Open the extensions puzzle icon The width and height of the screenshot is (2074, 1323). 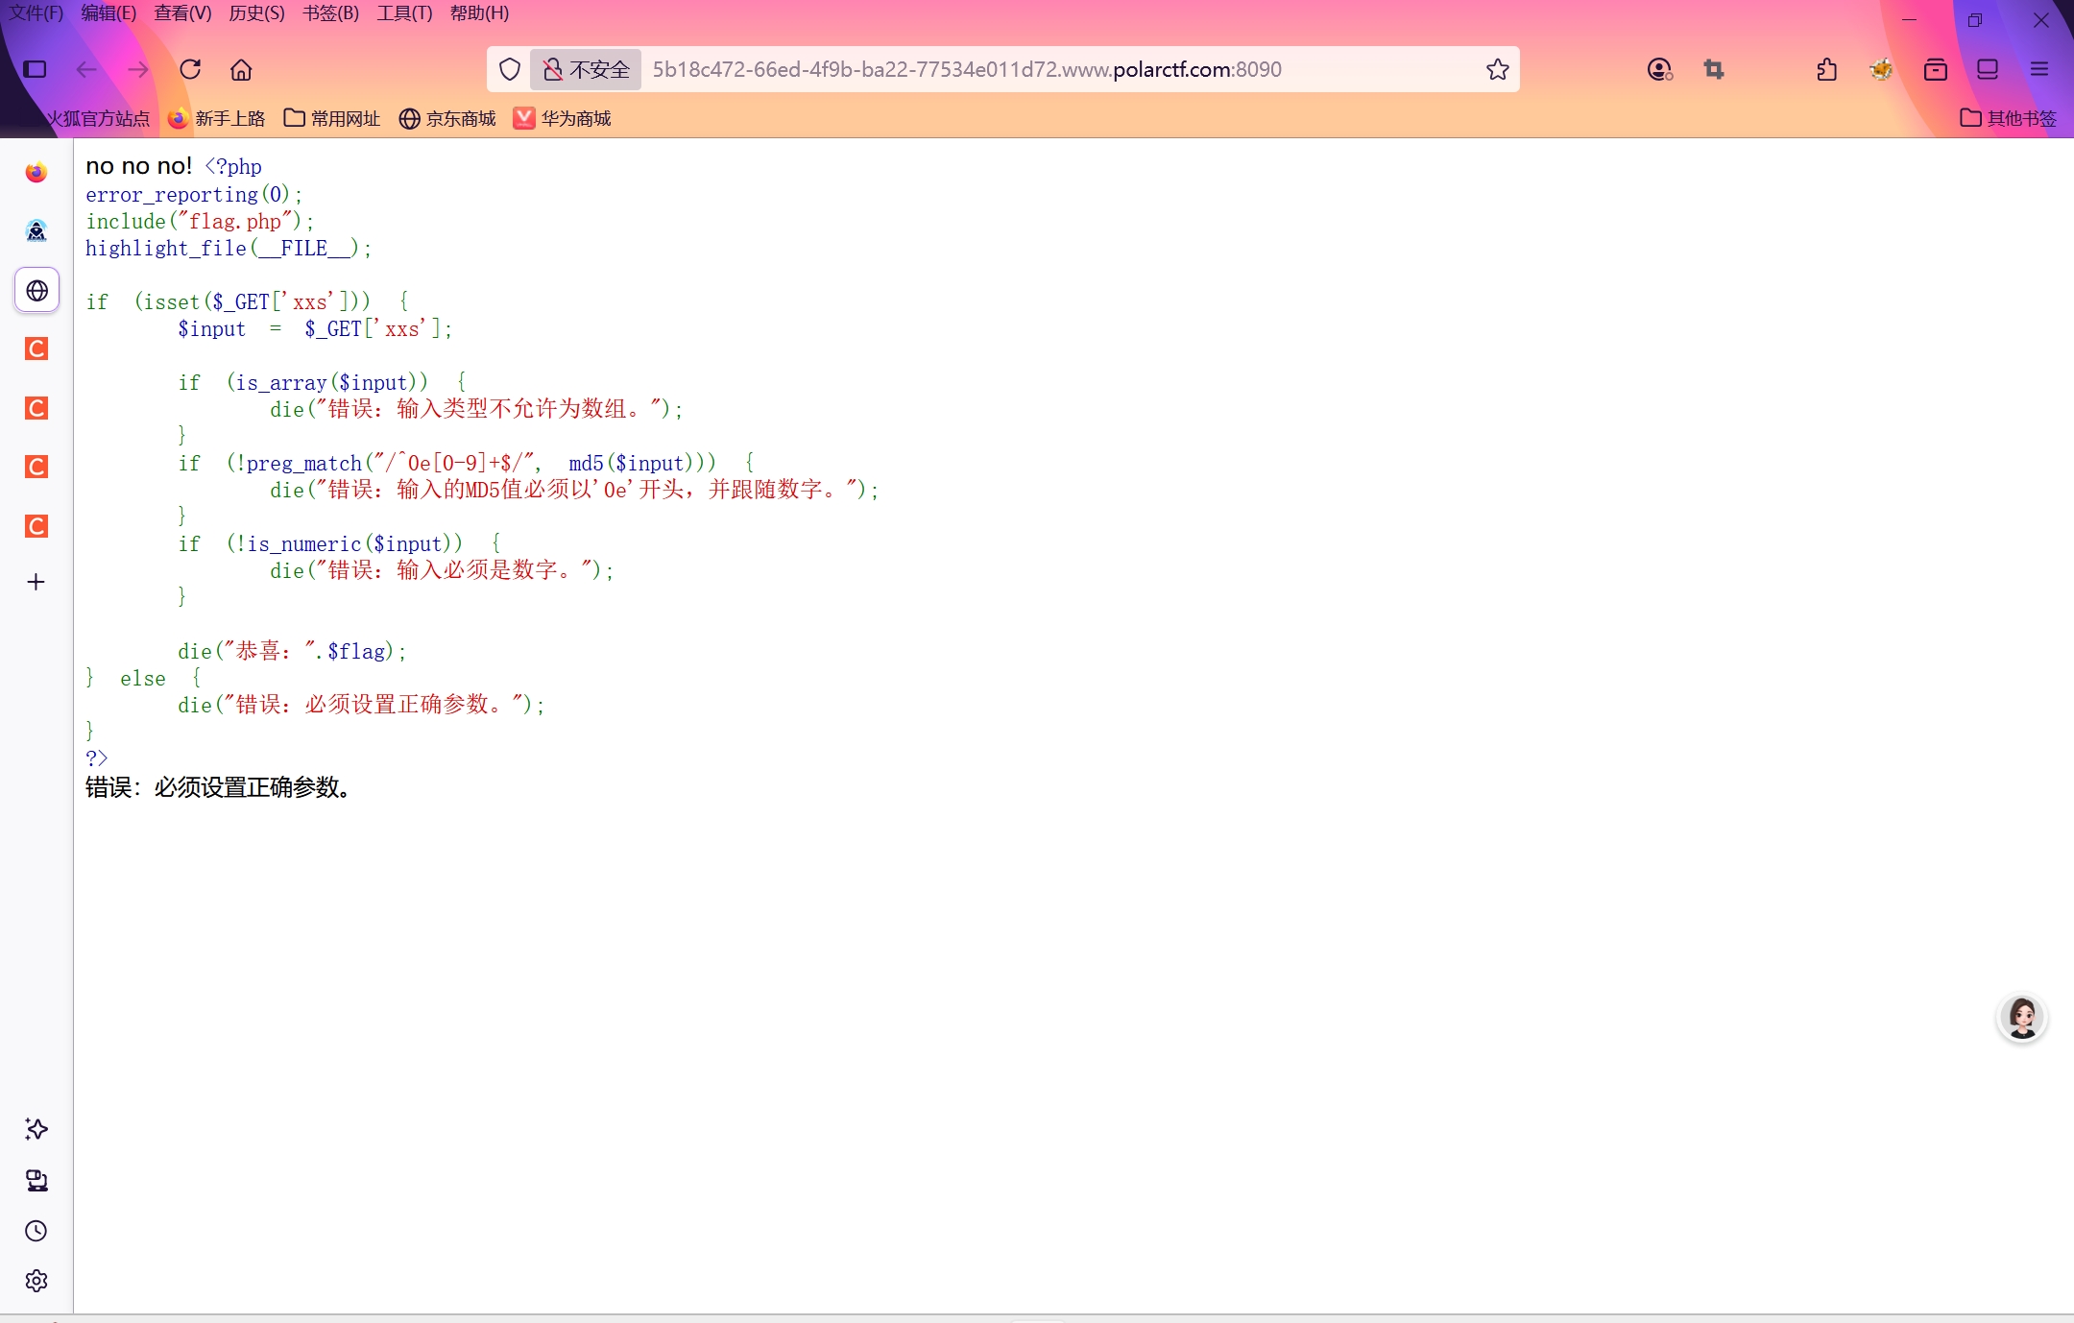[1826, 69]
